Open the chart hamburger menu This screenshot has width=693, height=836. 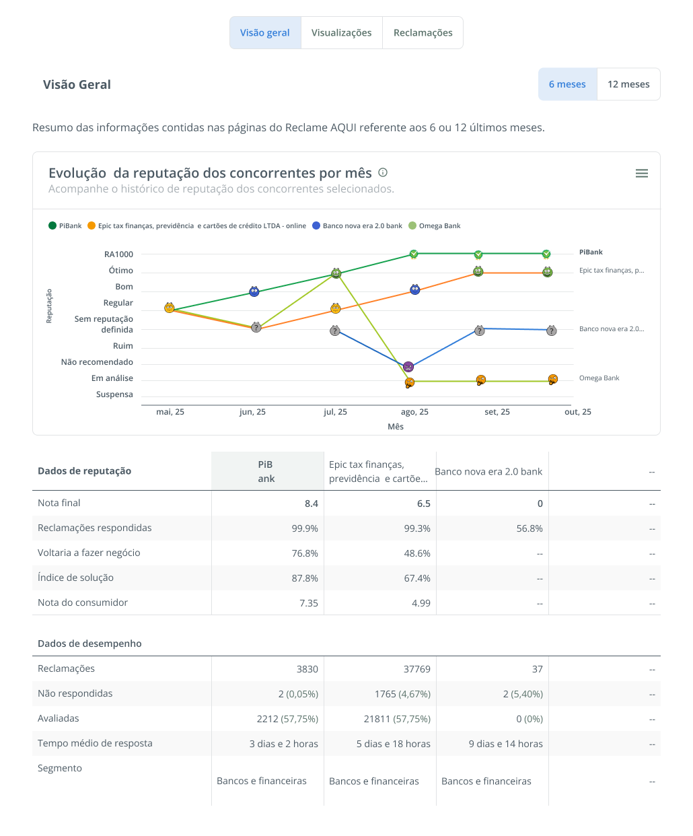coord(642,174)
